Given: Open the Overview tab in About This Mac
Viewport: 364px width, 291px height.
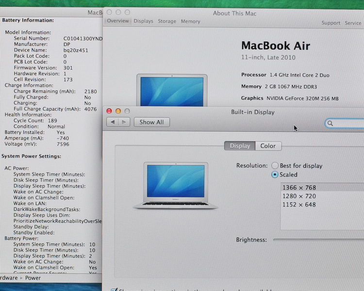Looking at the screenshot, I should pos(118,21).
